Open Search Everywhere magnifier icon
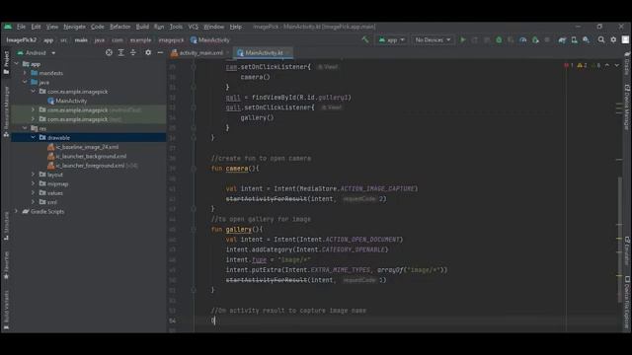Viewport: 632px width, 355px height. [601, 39]
